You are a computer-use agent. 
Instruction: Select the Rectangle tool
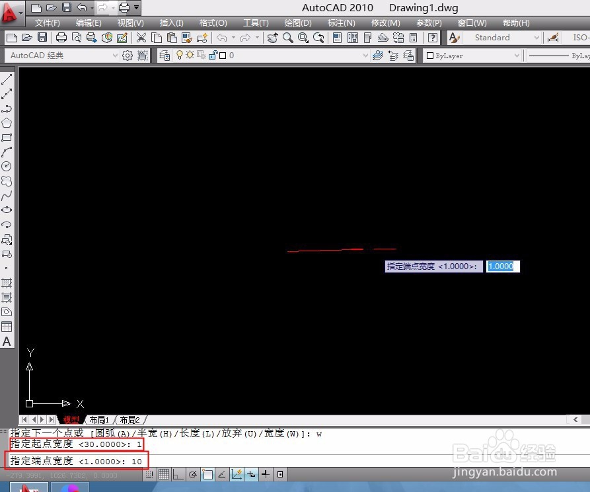(7, 138)
